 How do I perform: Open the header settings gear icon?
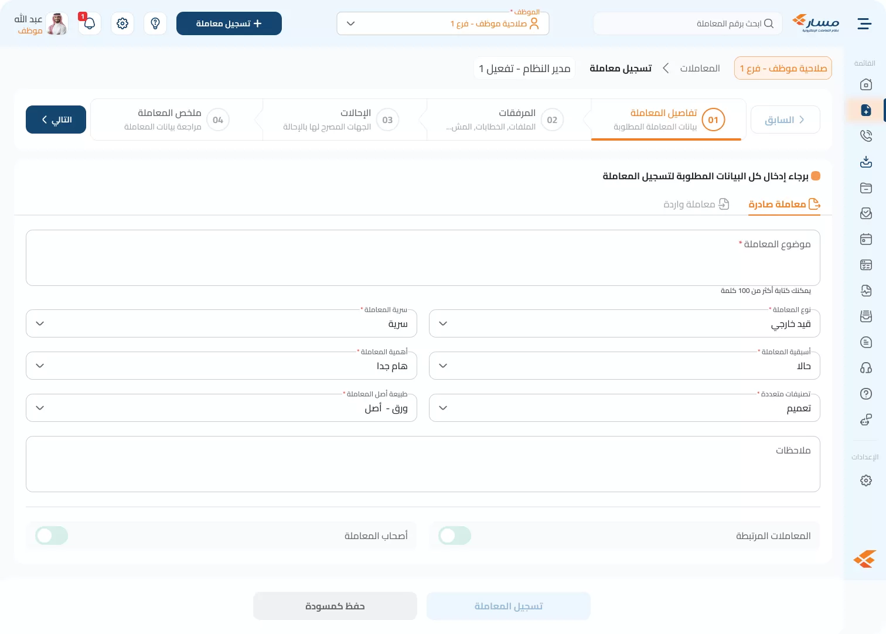click(x=122, y=23)
